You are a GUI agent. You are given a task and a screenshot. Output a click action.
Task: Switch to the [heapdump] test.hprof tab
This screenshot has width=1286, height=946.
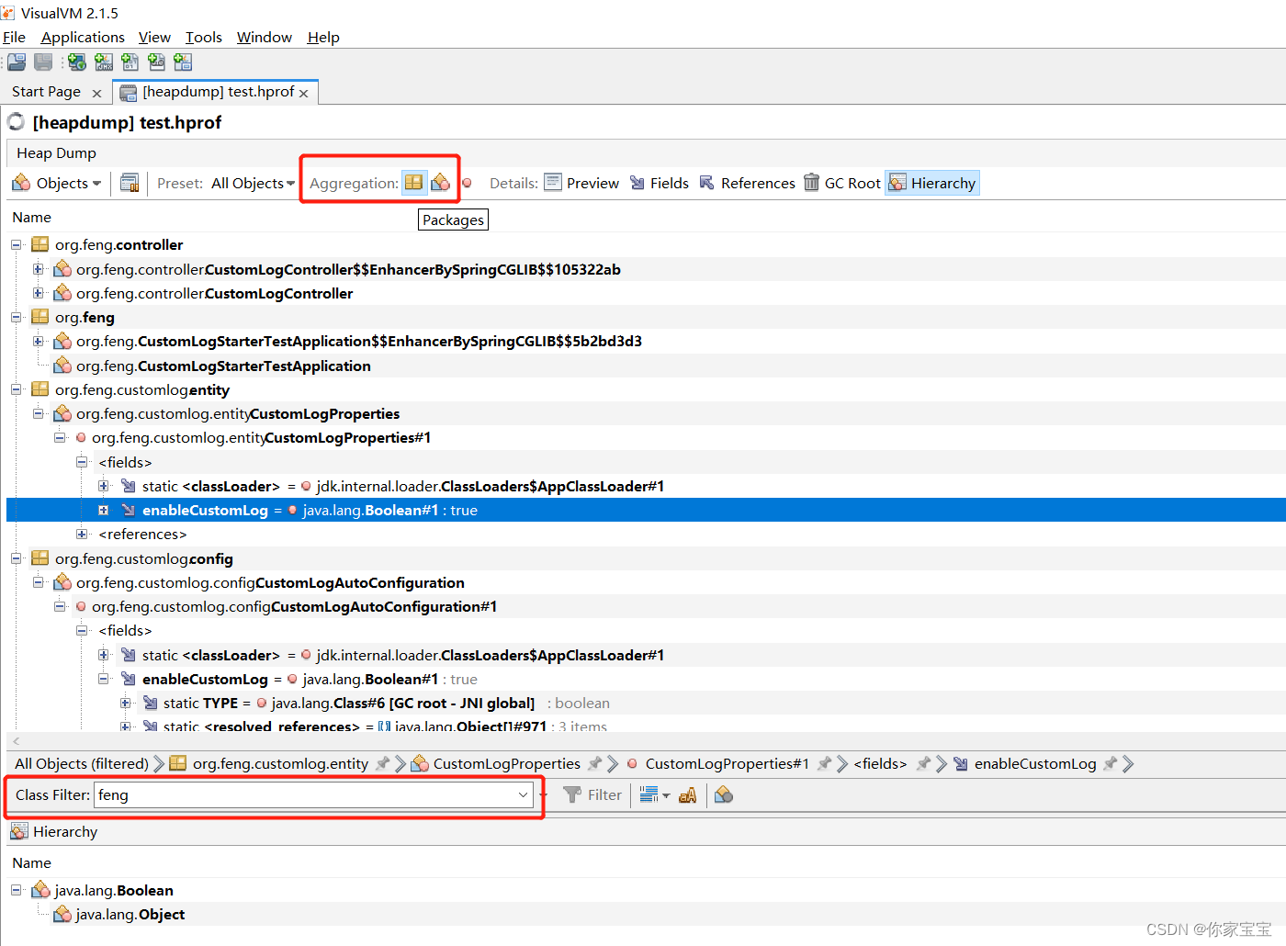point(218,92)
